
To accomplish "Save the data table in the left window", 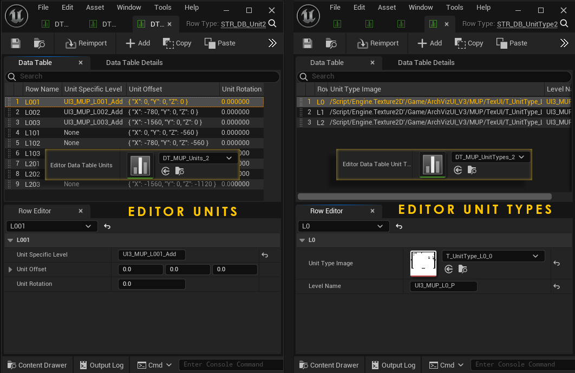I will 15,43.
